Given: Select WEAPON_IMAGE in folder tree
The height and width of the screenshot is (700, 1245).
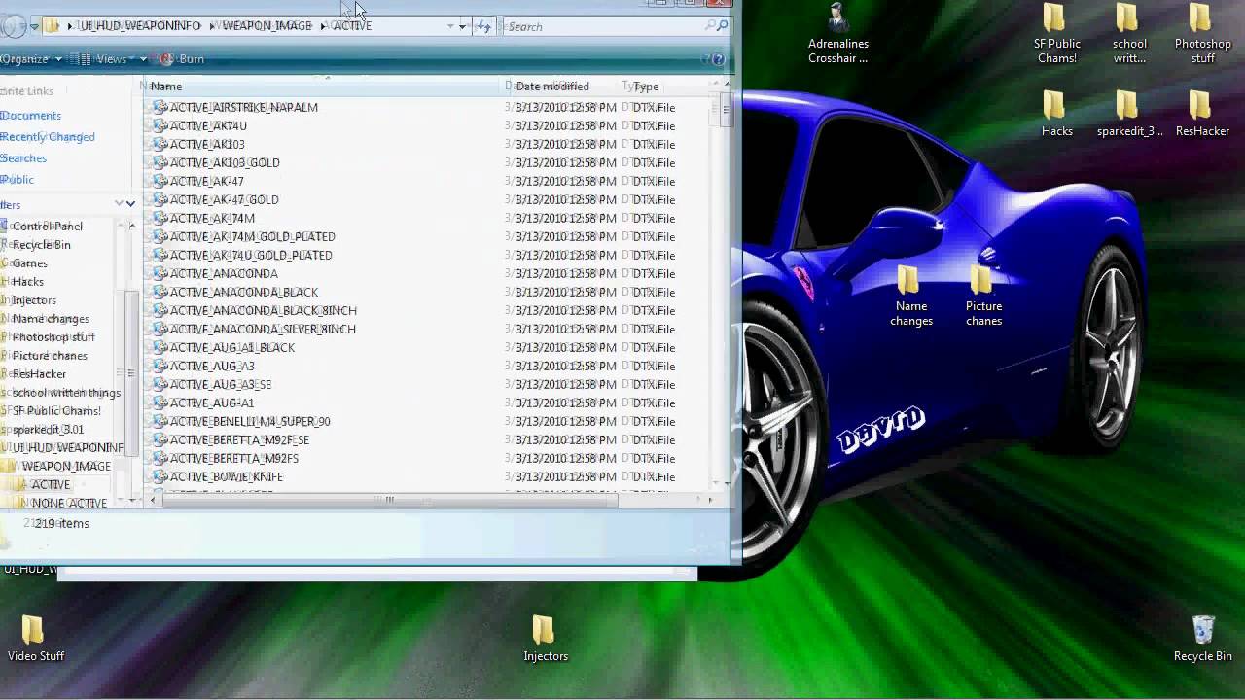Looking at the screenshot, I should tap(66, 467).
